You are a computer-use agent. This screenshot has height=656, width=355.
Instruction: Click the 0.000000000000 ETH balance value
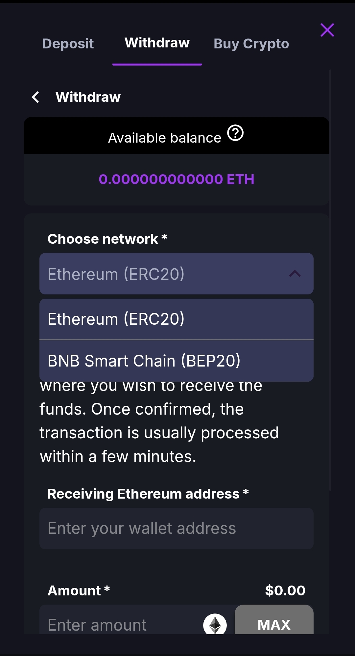177,179
